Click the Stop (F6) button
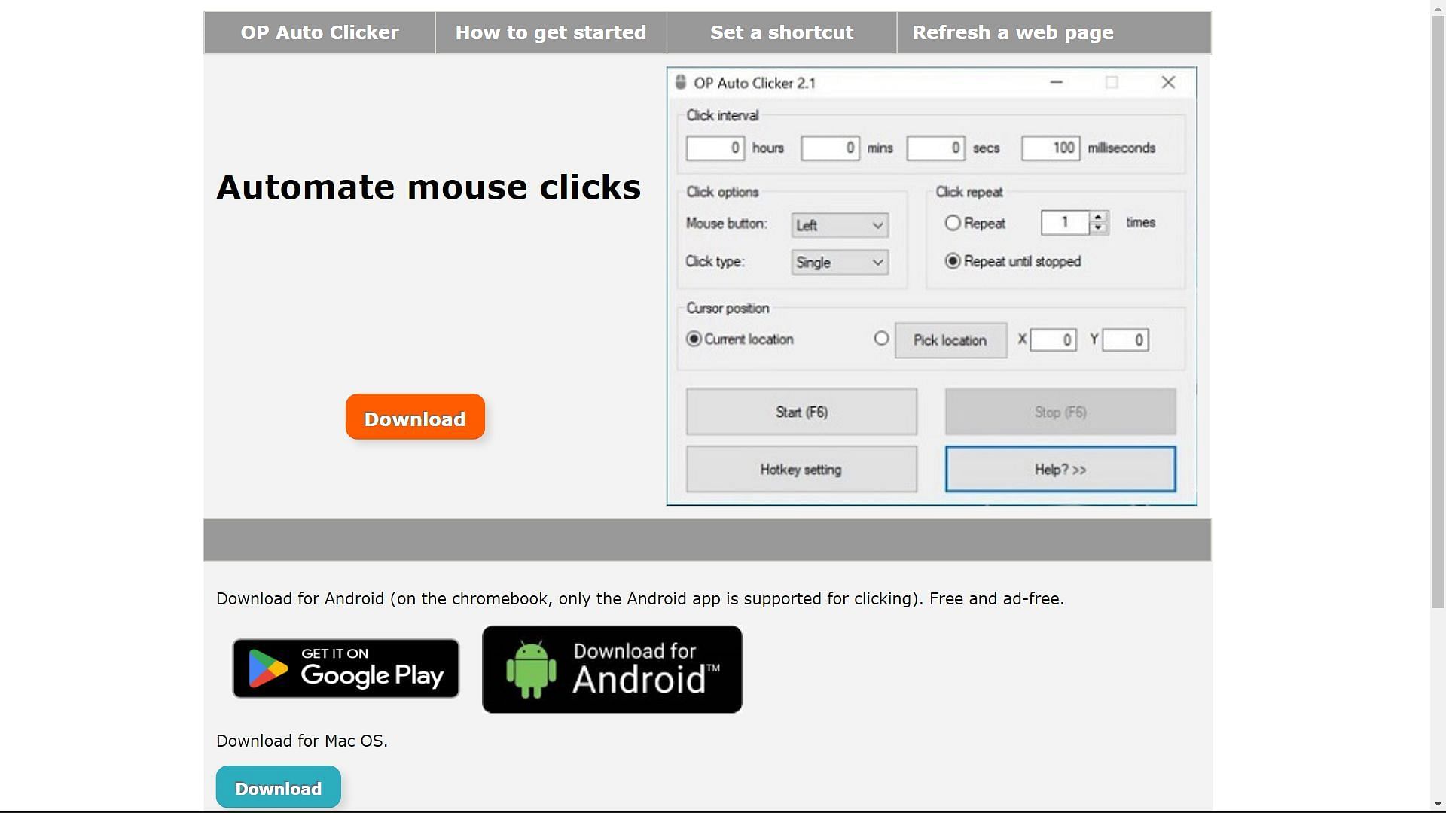Viewport: 1446px width, 813px height. point(1060,411)
